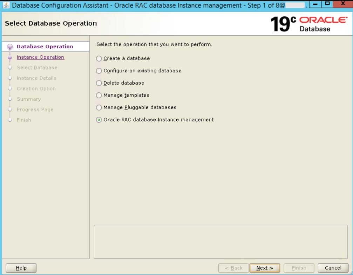Click the Java icon in the title bar
The image size is (353, 275).
click(x=6, y=5)
